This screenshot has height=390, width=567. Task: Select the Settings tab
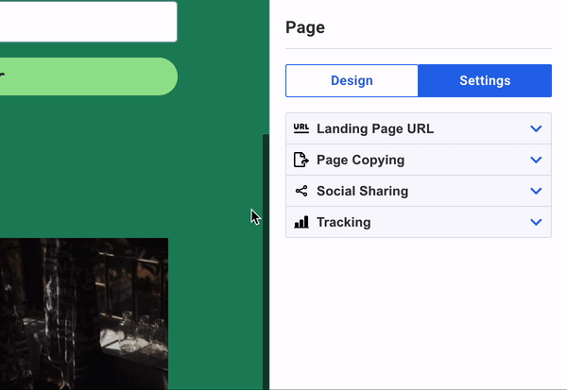pos(485,81)
